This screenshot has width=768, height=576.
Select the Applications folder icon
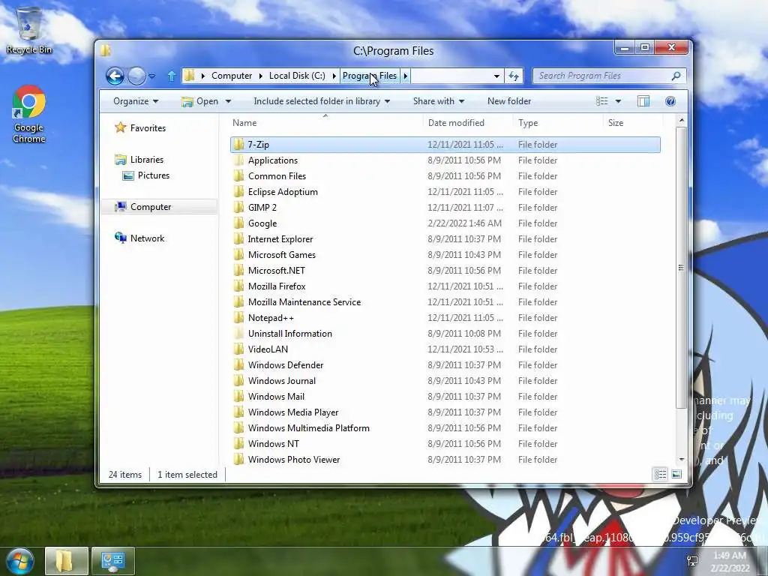238,160
